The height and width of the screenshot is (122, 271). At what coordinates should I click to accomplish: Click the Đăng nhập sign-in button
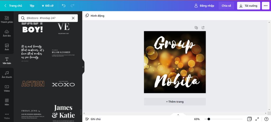[204, 6]
